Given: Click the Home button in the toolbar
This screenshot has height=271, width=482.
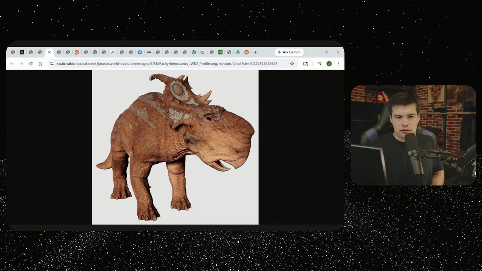Looking at the screenshot, I should click(40, 64).
